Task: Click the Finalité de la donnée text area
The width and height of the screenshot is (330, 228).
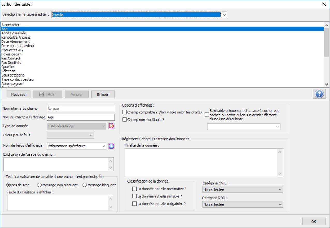Action: (x=201, y=162)
